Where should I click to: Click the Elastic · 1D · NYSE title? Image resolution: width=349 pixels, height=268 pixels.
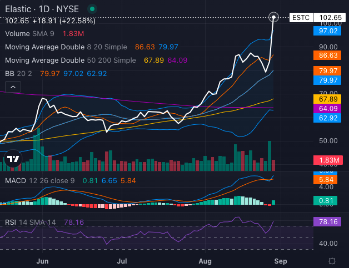pos(42,9)
